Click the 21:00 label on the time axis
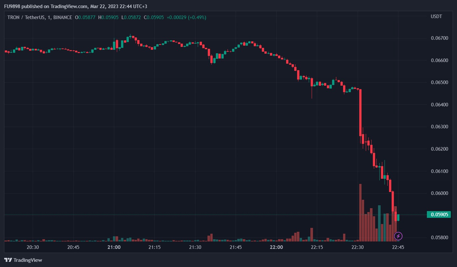The width and height of the screenshot is (457, 267). 114,247
